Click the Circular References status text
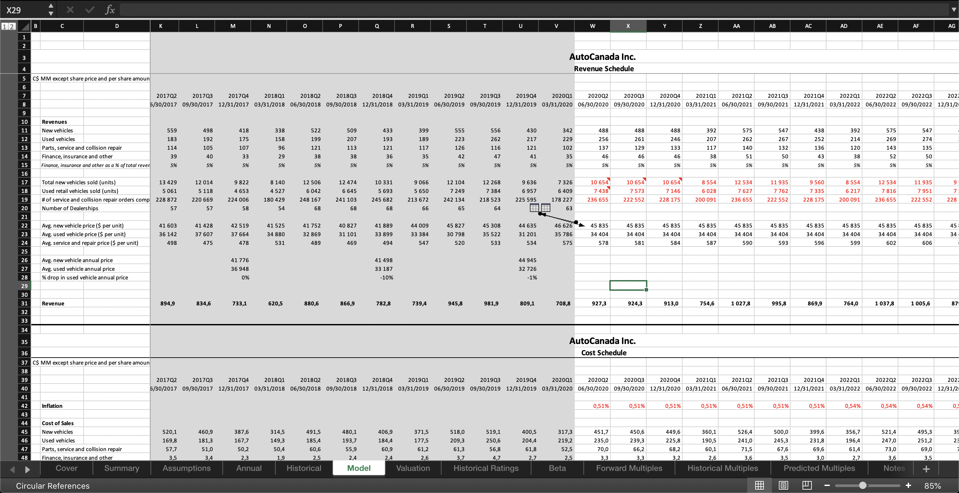Screen dimensions: 959x493 click(x=53, y=486)
